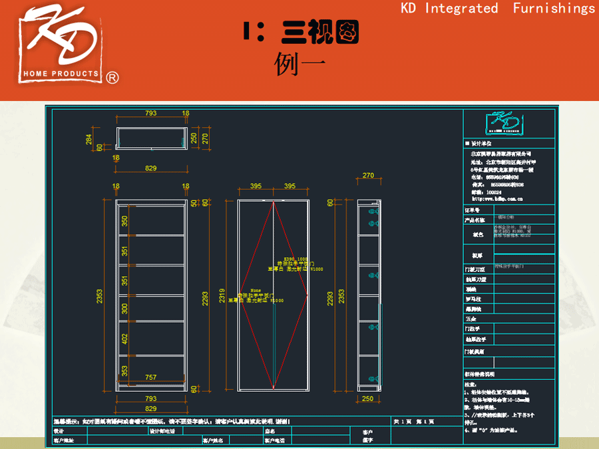The width and height of the screenshot is (599, 449).
Task: Click the '设计单位' section heading
Action: coord(481,143)
